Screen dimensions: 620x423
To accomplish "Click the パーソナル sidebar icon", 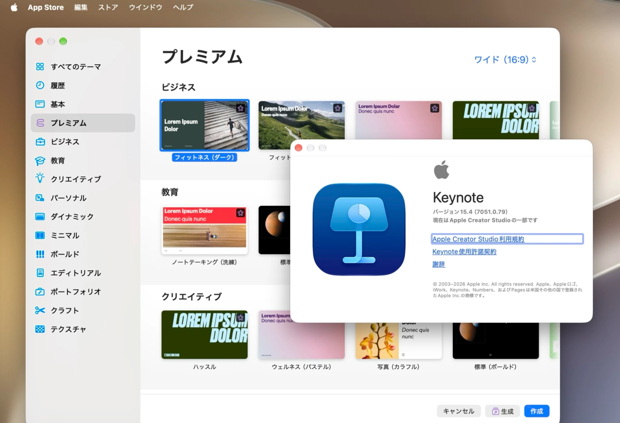I will [40, 198].
